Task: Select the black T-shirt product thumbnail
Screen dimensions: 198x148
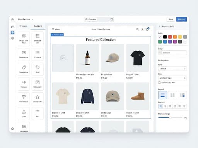Action: 138,58
